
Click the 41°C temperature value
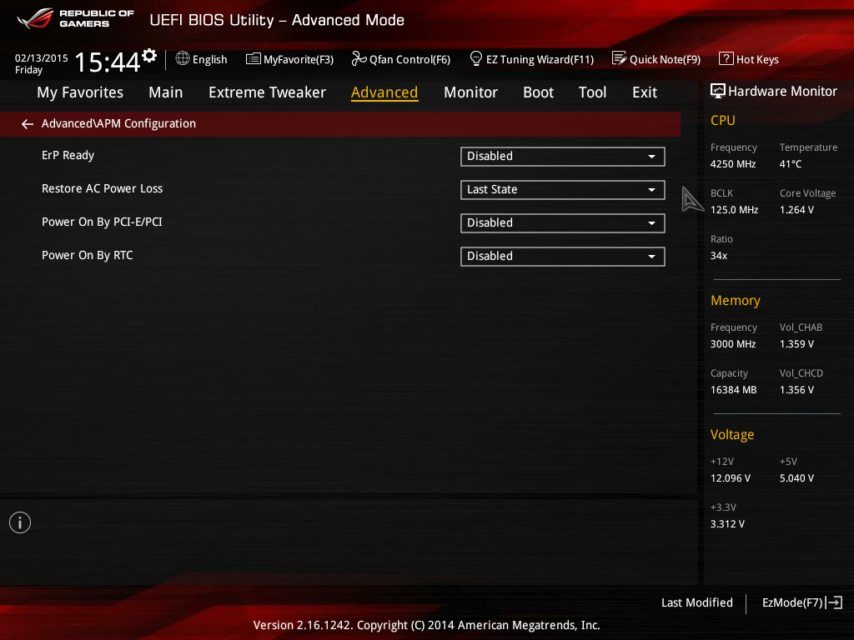pyautogui.click(x=791, y=164)
